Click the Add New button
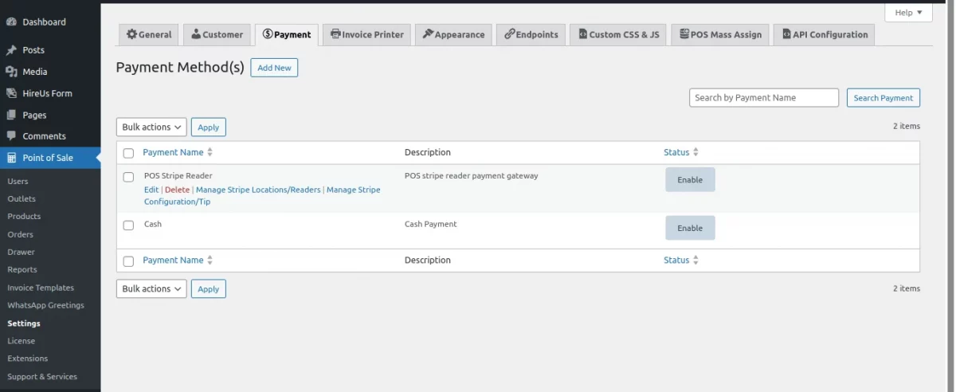 coord(274,68)
